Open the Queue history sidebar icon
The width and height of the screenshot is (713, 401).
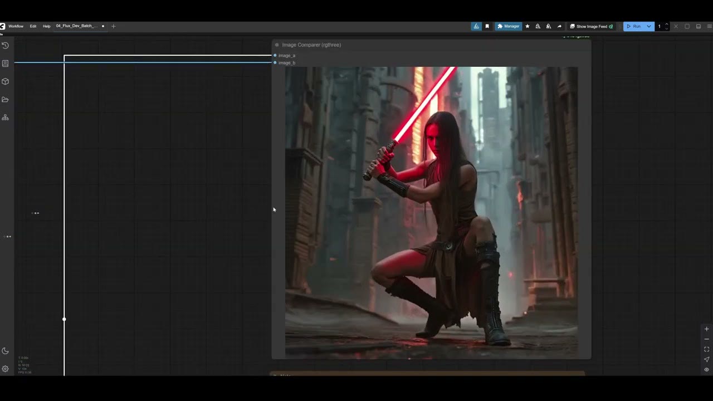(5, 45)
